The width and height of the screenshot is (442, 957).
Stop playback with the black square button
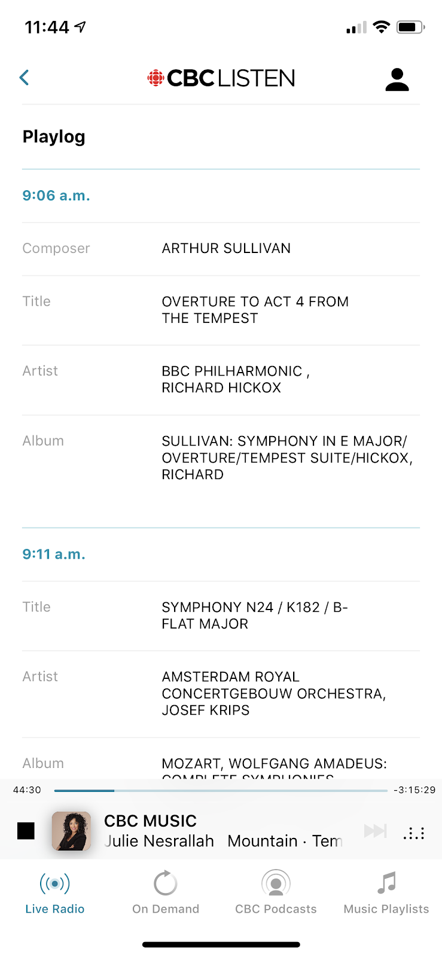pyautogui.click(x=26, y=831)
